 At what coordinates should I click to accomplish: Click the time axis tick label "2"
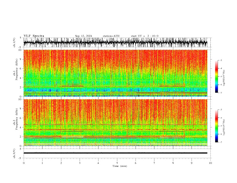pos(61,163)
